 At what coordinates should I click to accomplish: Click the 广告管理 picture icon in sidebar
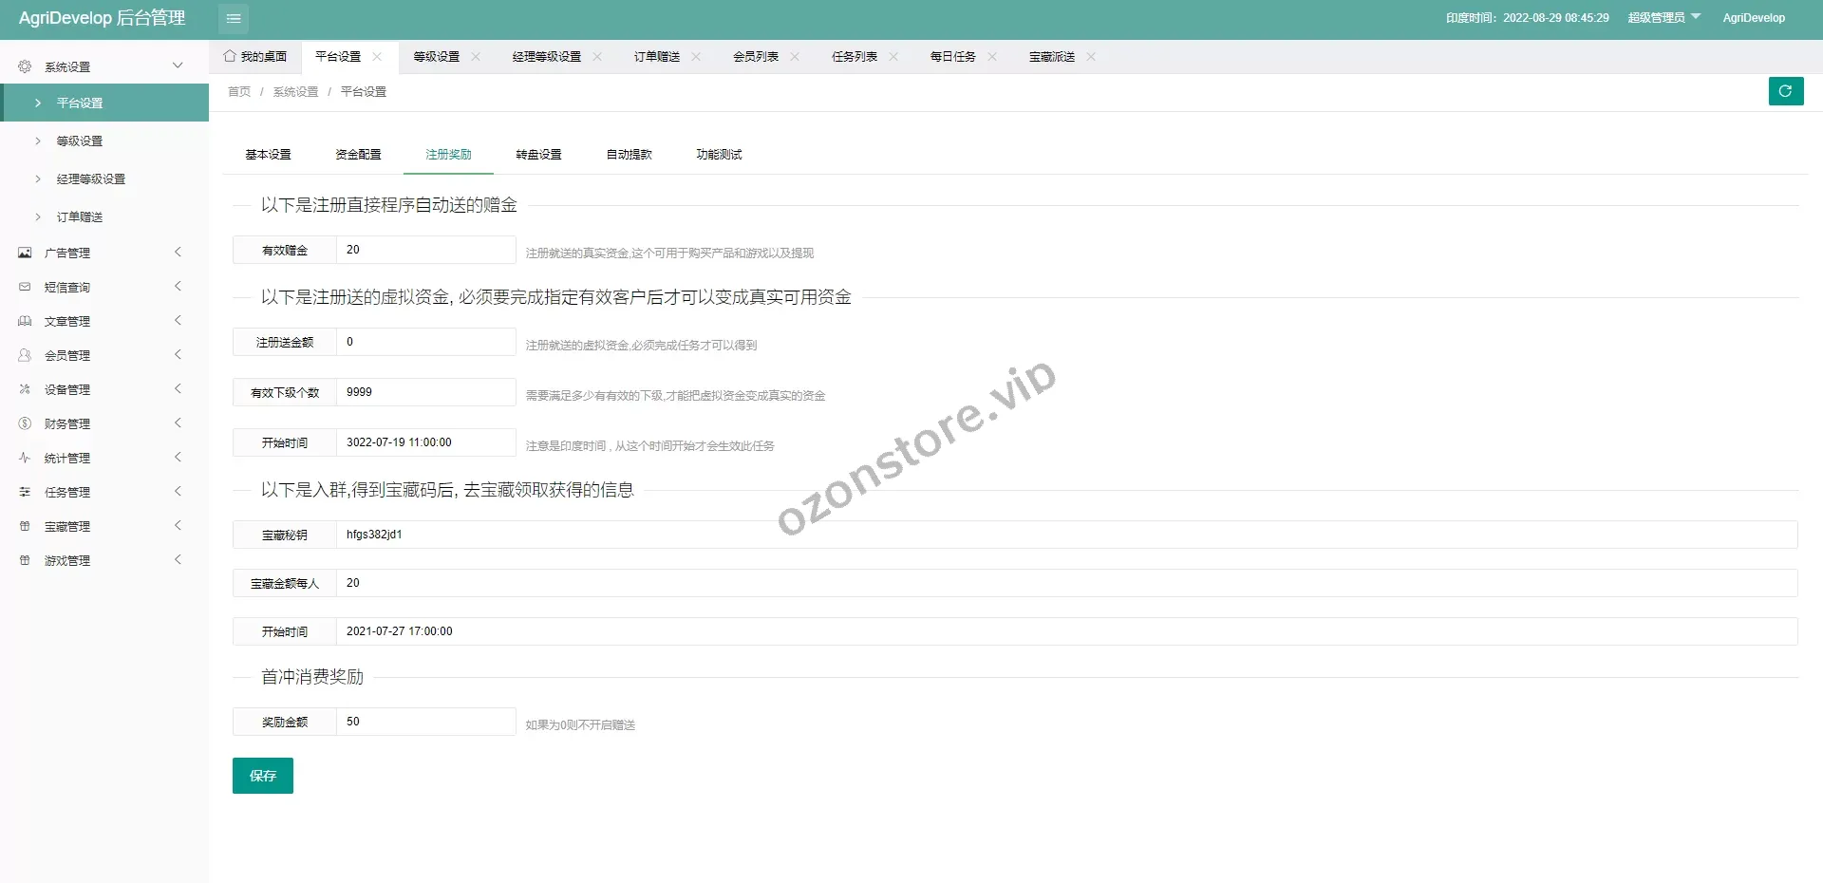(x=25, y=253)
